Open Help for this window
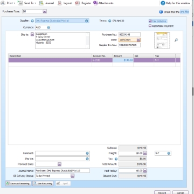 click(x=175, y=3)
